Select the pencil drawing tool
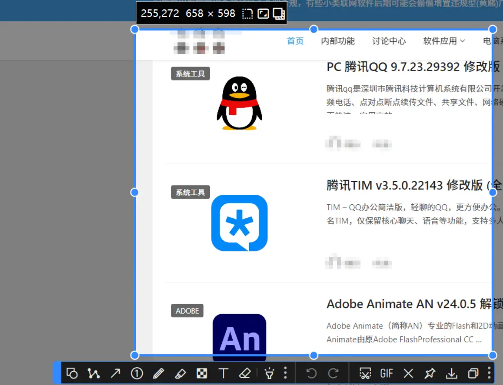503x385 pixels. 159,373
